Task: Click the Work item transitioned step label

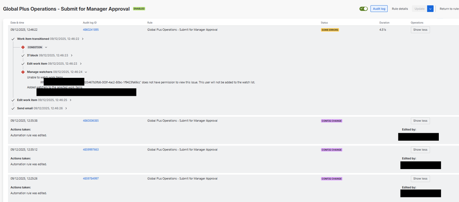Action: tap(33, 39)
